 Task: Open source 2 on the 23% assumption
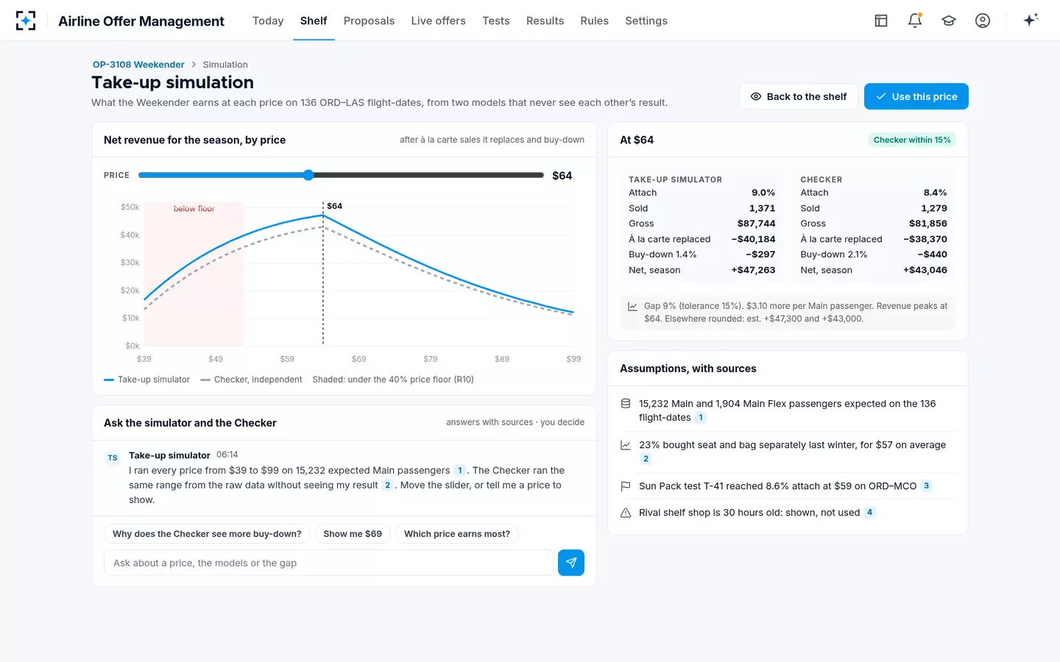click(646, 459)
